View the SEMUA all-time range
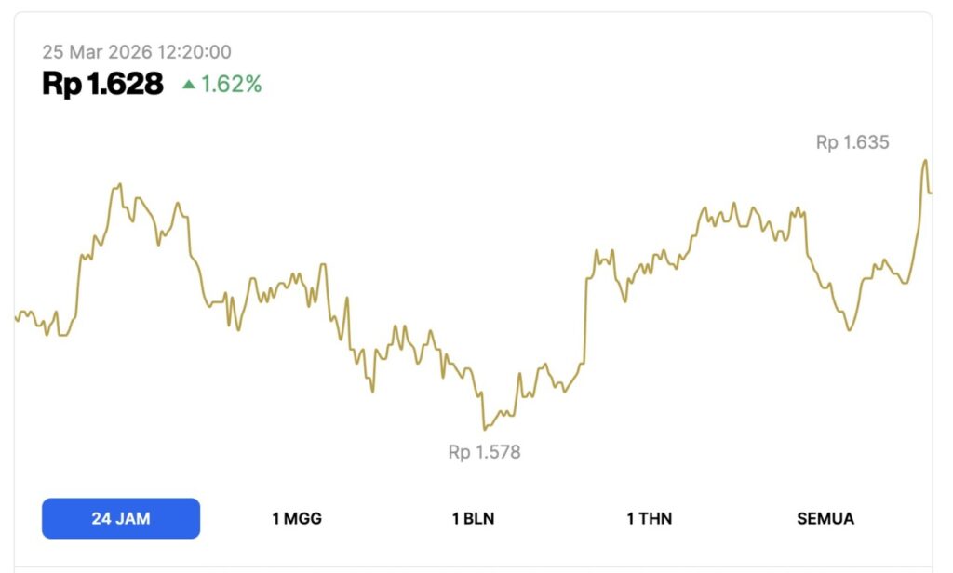Image resolution: width=953 pixels, height=573 pixels. (825, 518)
